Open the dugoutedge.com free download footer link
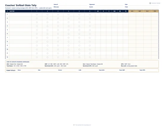This screenshot has height=127, width=164. (82, 125)
